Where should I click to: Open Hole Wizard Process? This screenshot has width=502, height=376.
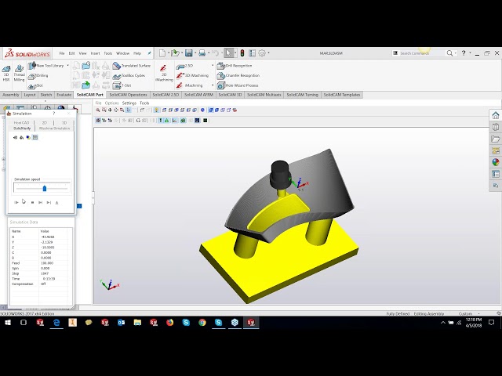238,85
